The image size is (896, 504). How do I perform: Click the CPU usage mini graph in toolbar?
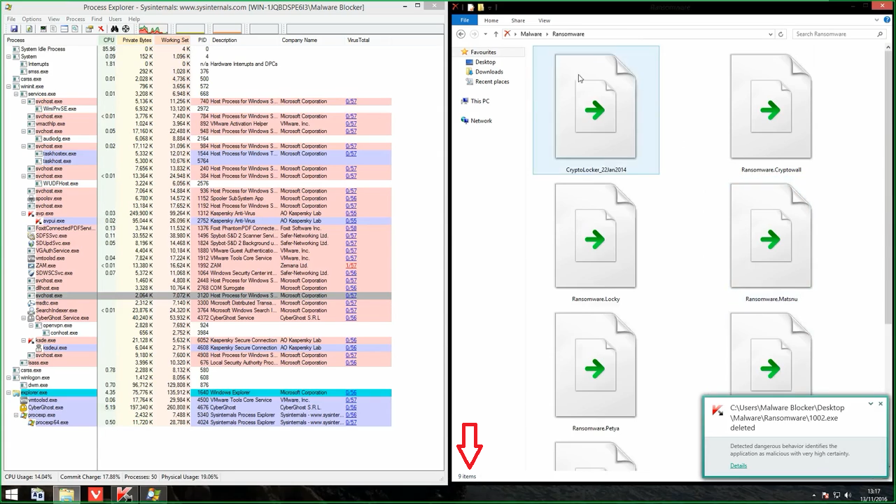(153, 29)
